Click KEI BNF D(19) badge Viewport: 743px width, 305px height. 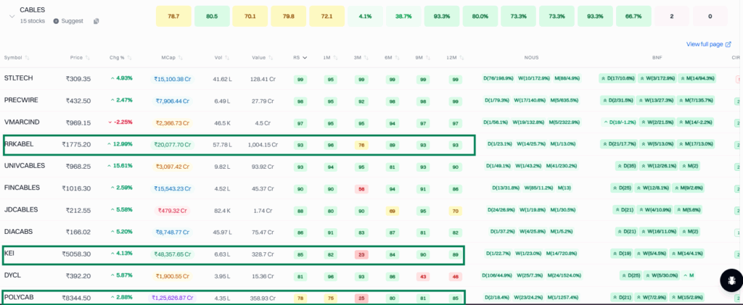[x=622, y=254]
